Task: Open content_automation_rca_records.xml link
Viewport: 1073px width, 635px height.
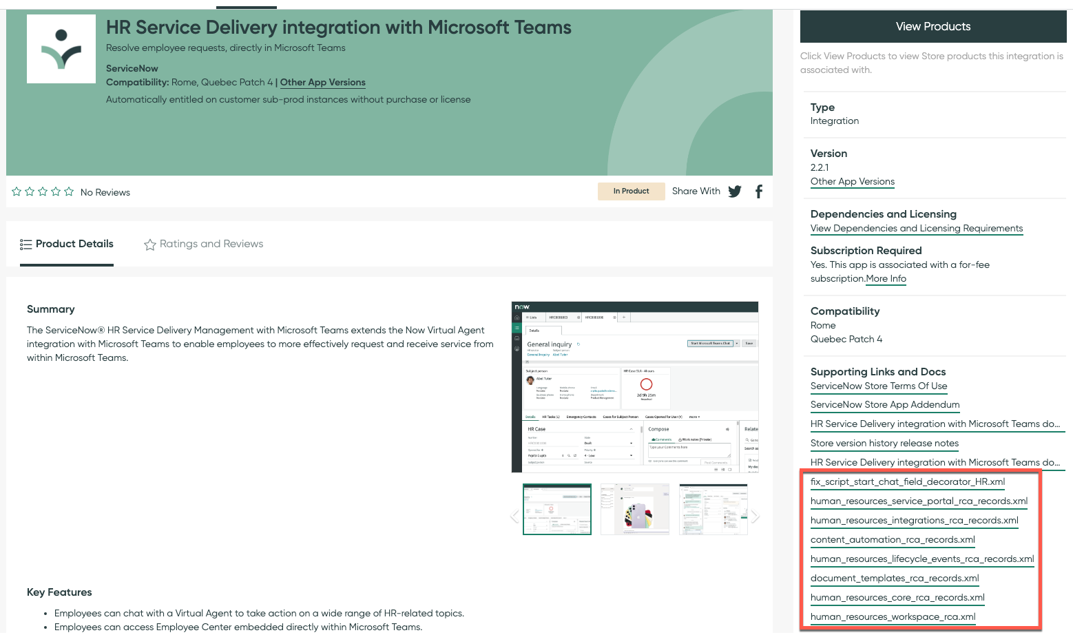Action: [893, 539]
